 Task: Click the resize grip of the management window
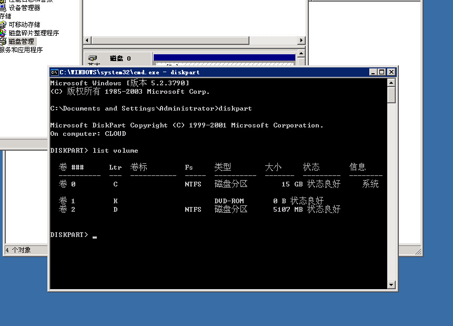coord(418,252)
